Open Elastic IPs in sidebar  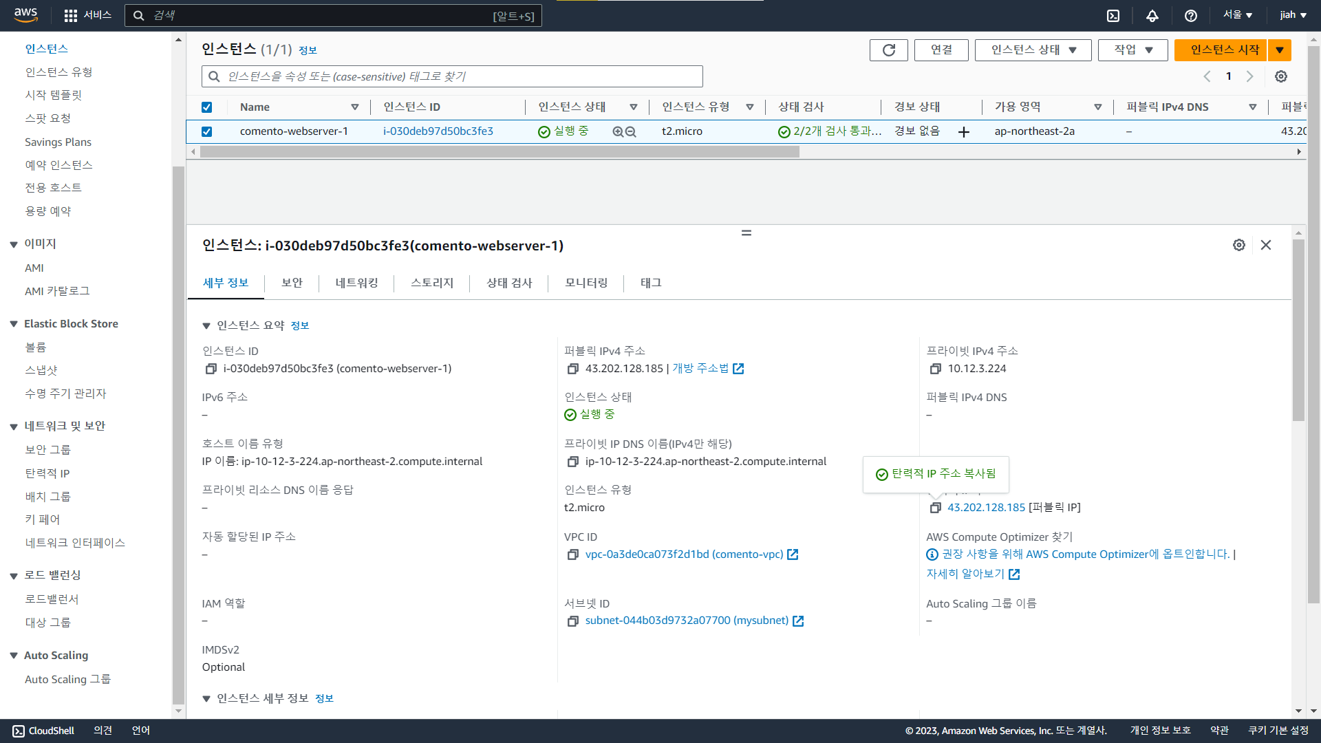coord(47,473)
